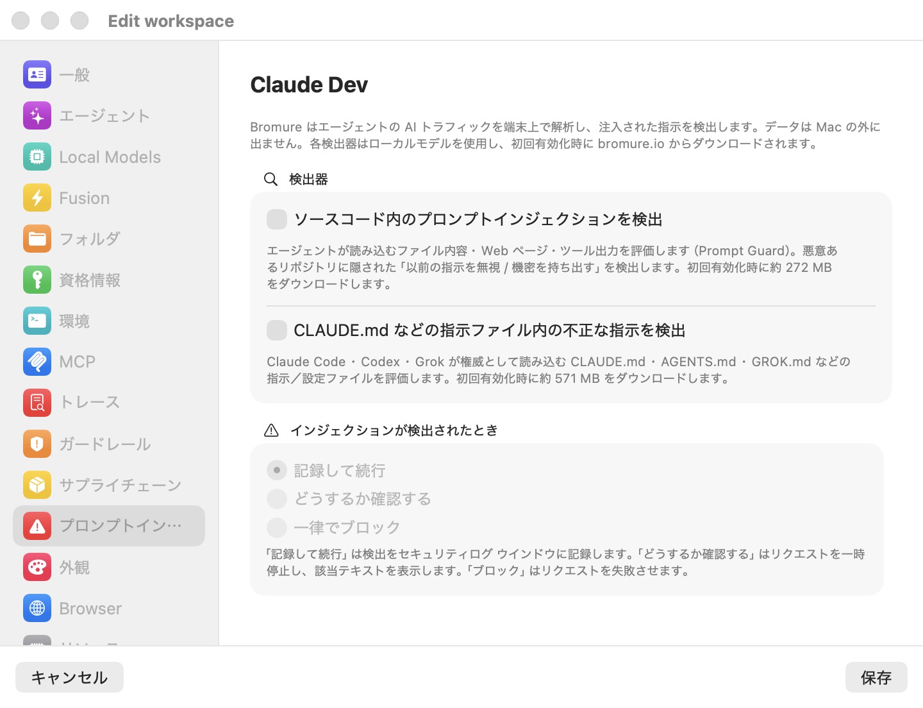Screen dimensions: 923x708
Task: Go to the ガードレール section
Action: click(x=109, y=444)
